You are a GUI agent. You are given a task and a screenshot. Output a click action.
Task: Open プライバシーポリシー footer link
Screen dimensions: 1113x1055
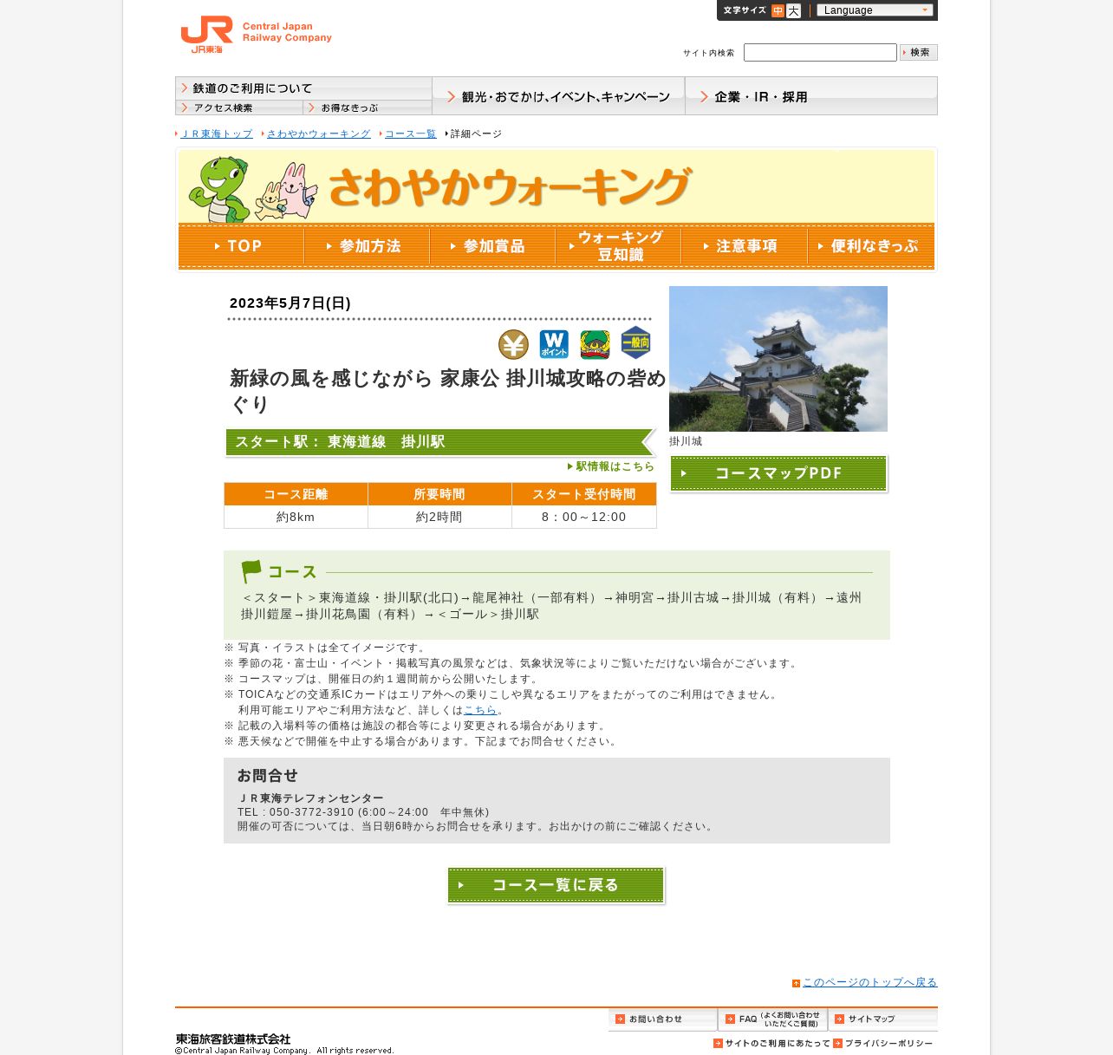tap(883, 1044)
